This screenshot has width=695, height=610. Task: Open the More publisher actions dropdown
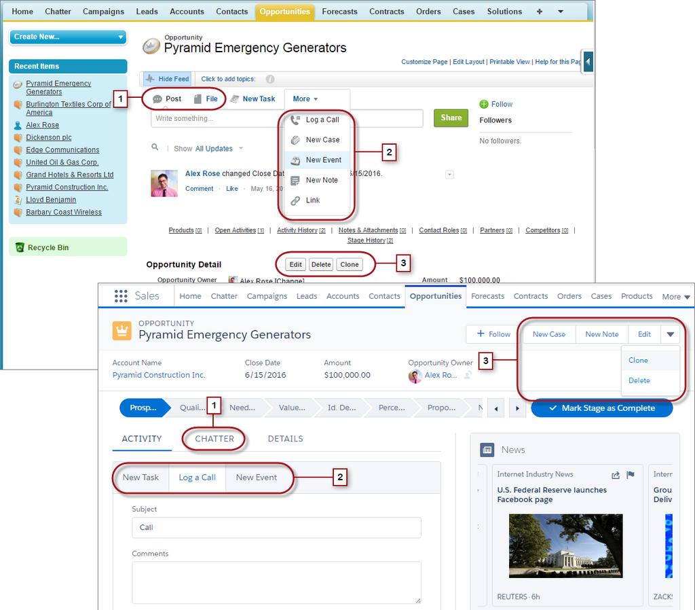click(305, 99)
